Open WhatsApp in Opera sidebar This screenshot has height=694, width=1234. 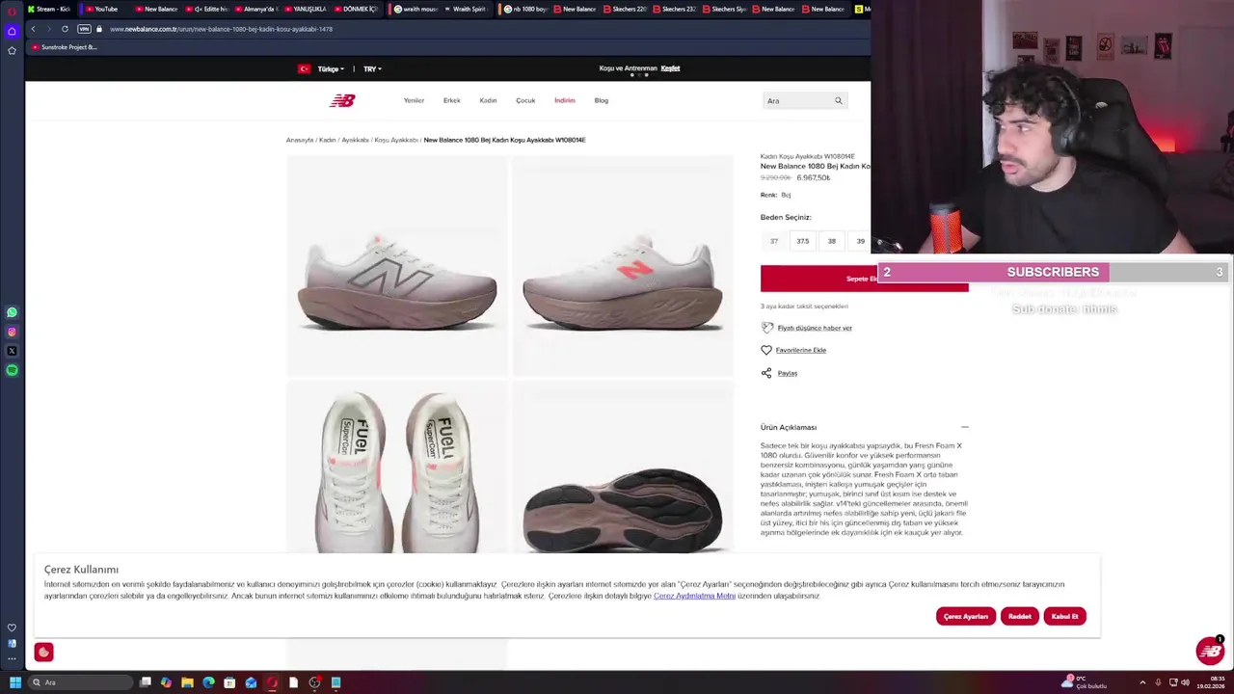pyautogui.click(x=12, y=312)
